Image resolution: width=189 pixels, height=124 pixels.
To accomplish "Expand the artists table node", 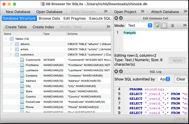I will coord(11,49).
